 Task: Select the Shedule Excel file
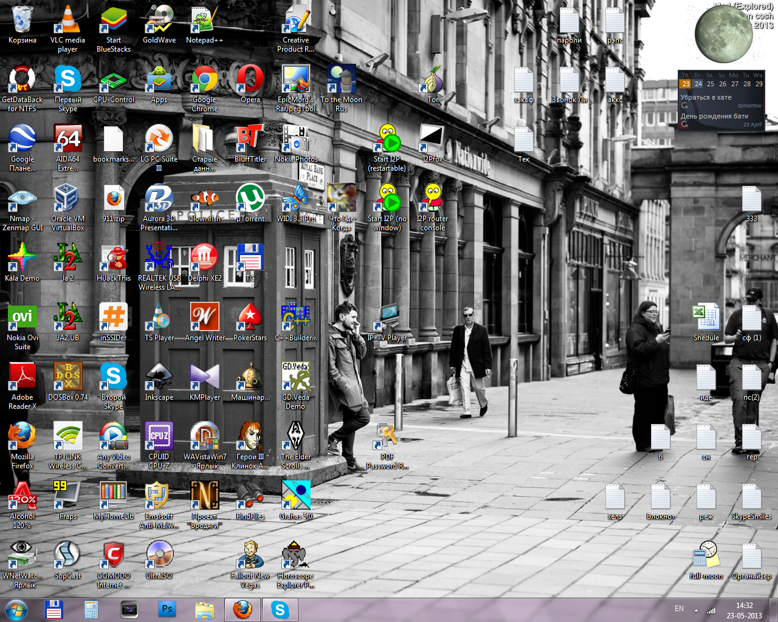click(706, 323)
